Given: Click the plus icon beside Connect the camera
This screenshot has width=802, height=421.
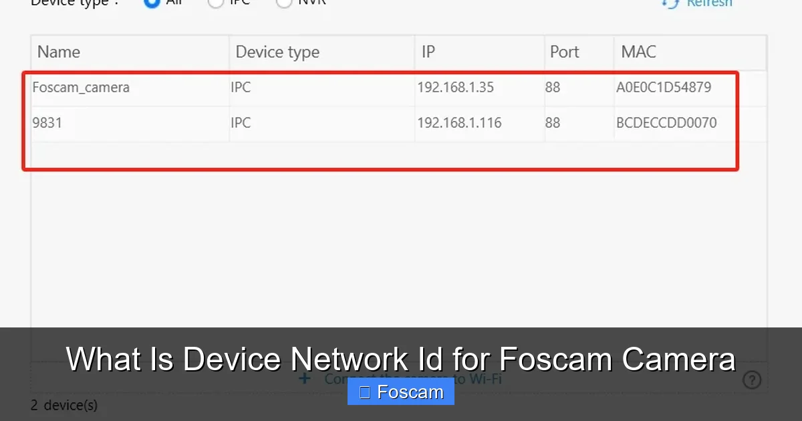Looking at the screenshot, I should [305, 378].
